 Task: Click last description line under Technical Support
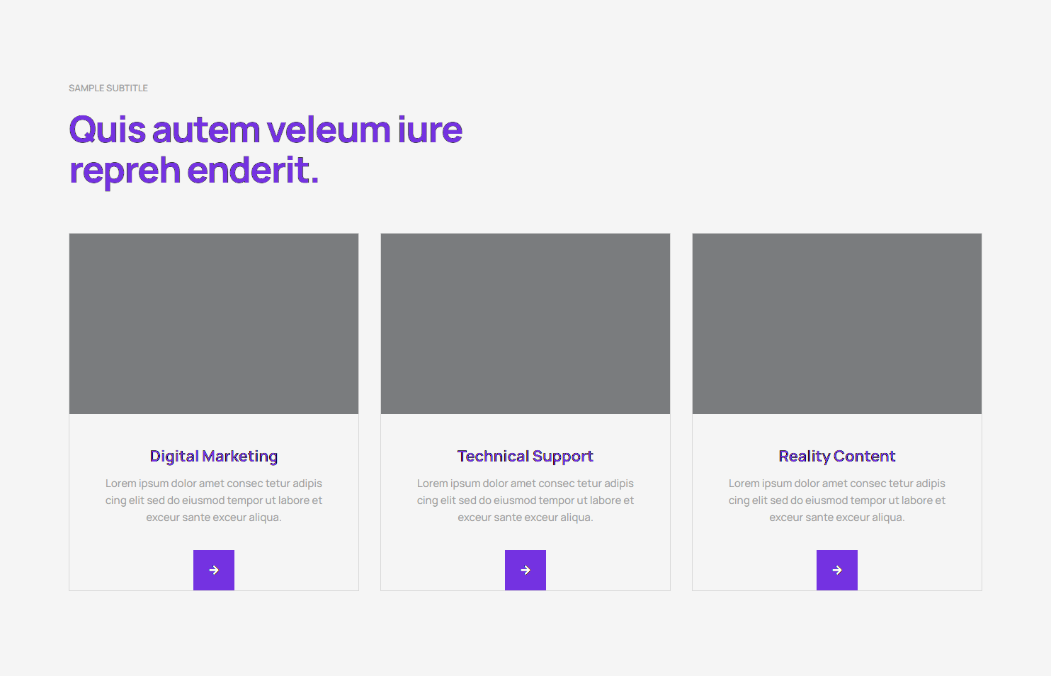click(525, 517)
